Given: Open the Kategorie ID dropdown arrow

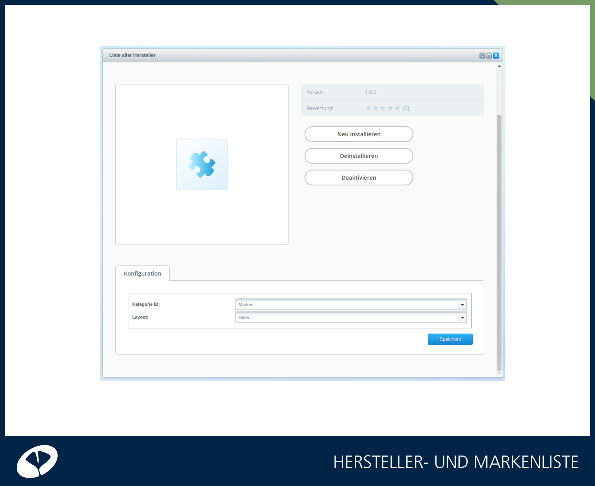Looking at the screenshot, I should point(462,305).
